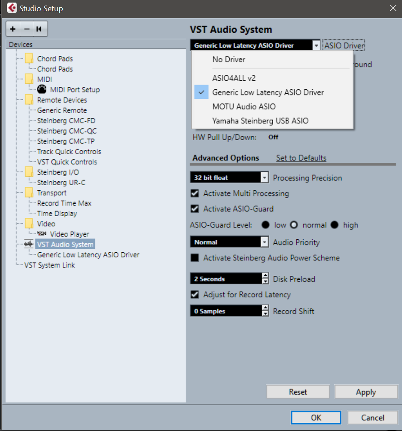
Task: Toggle Adjust for Record Latency checkbox
Action: click(195, 294)
